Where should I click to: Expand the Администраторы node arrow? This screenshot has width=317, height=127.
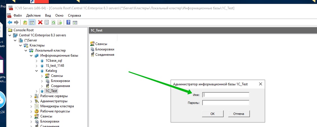[x=31, y=101]
